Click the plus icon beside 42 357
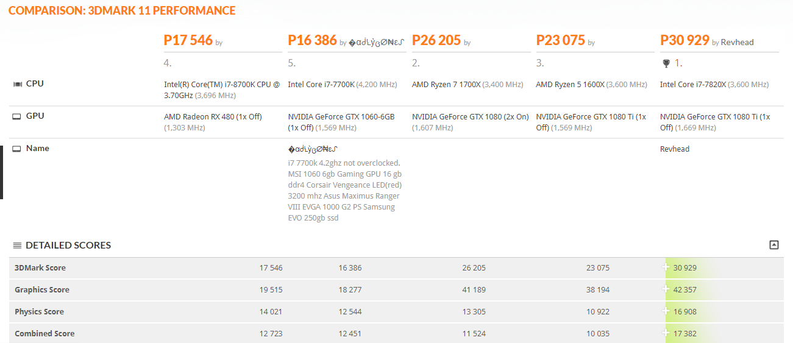The height and width of the screenshot is (343, 793). (666, 289)
